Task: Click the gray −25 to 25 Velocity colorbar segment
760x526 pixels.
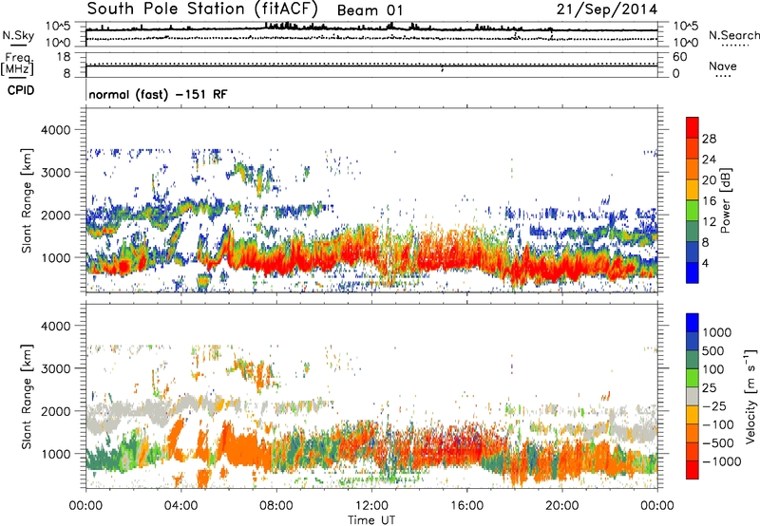Action: coord(693,396)
